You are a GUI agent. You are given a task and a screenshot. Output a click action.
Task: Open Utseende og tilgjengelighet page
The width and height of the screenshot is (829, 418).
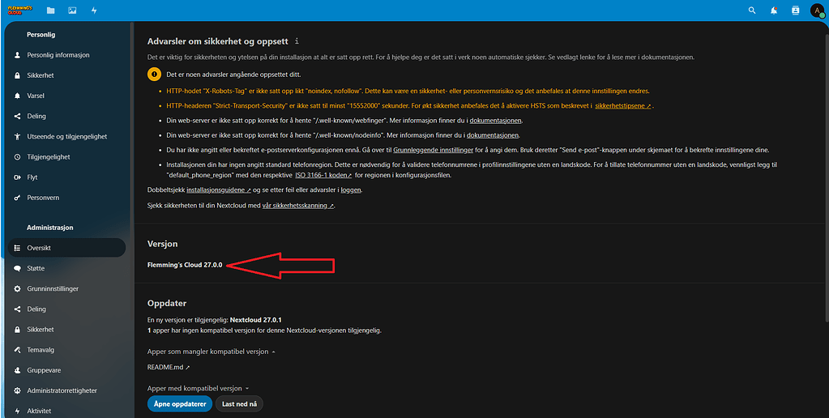[x=66, y=136]
